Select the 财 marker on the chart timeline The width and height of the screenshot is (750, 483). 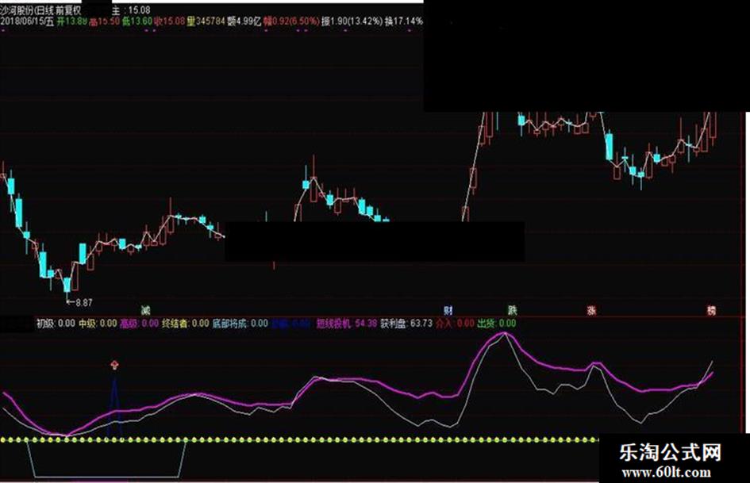[x=448, y=310]
